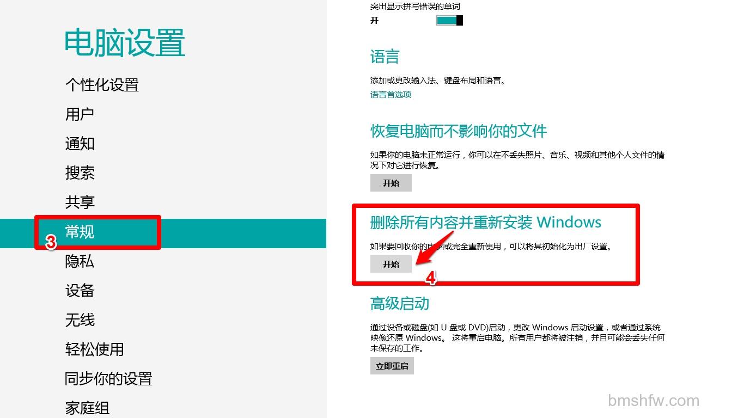744x418 pixels.
Task: Click the 开 label beside the switch
Action: pyautogui.click(x=375, y=21)
